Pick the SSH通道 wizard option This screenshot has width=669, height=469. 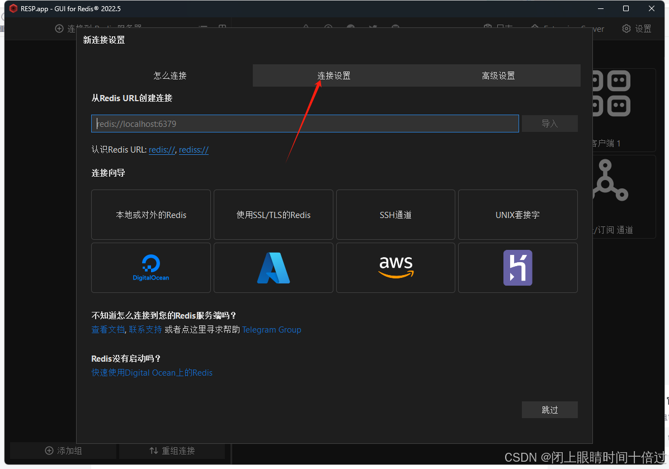pyautogui.click(x=395, y=215)
